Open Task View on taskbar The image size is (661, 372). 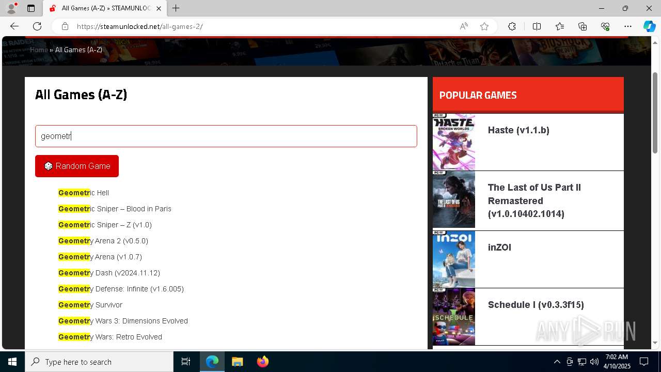pos(186,362)
